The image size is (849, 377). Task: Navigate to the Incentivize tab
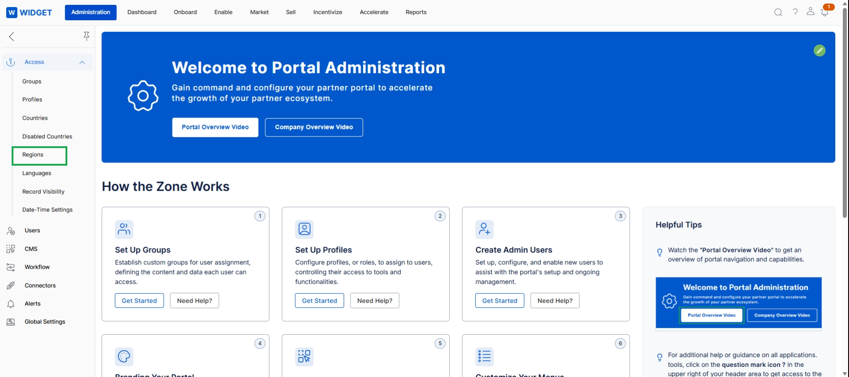[x=328, y=12]
